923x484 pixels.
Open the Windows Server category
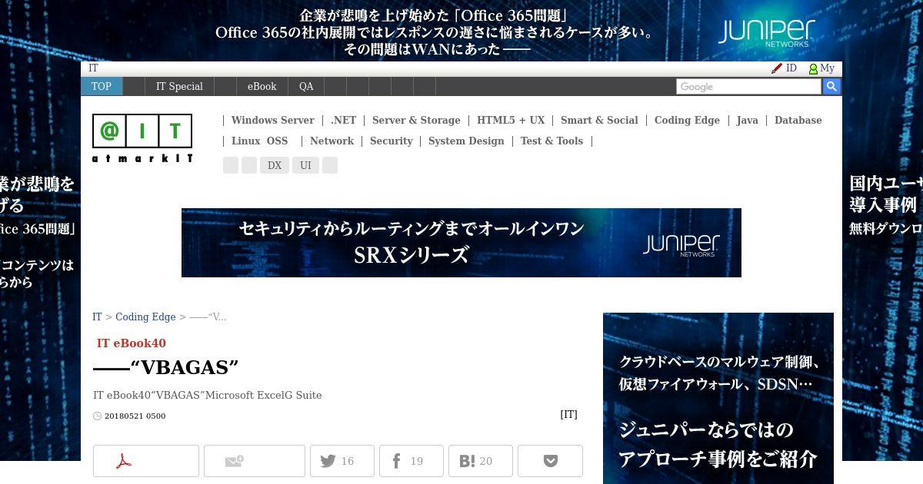pos(272,120)
